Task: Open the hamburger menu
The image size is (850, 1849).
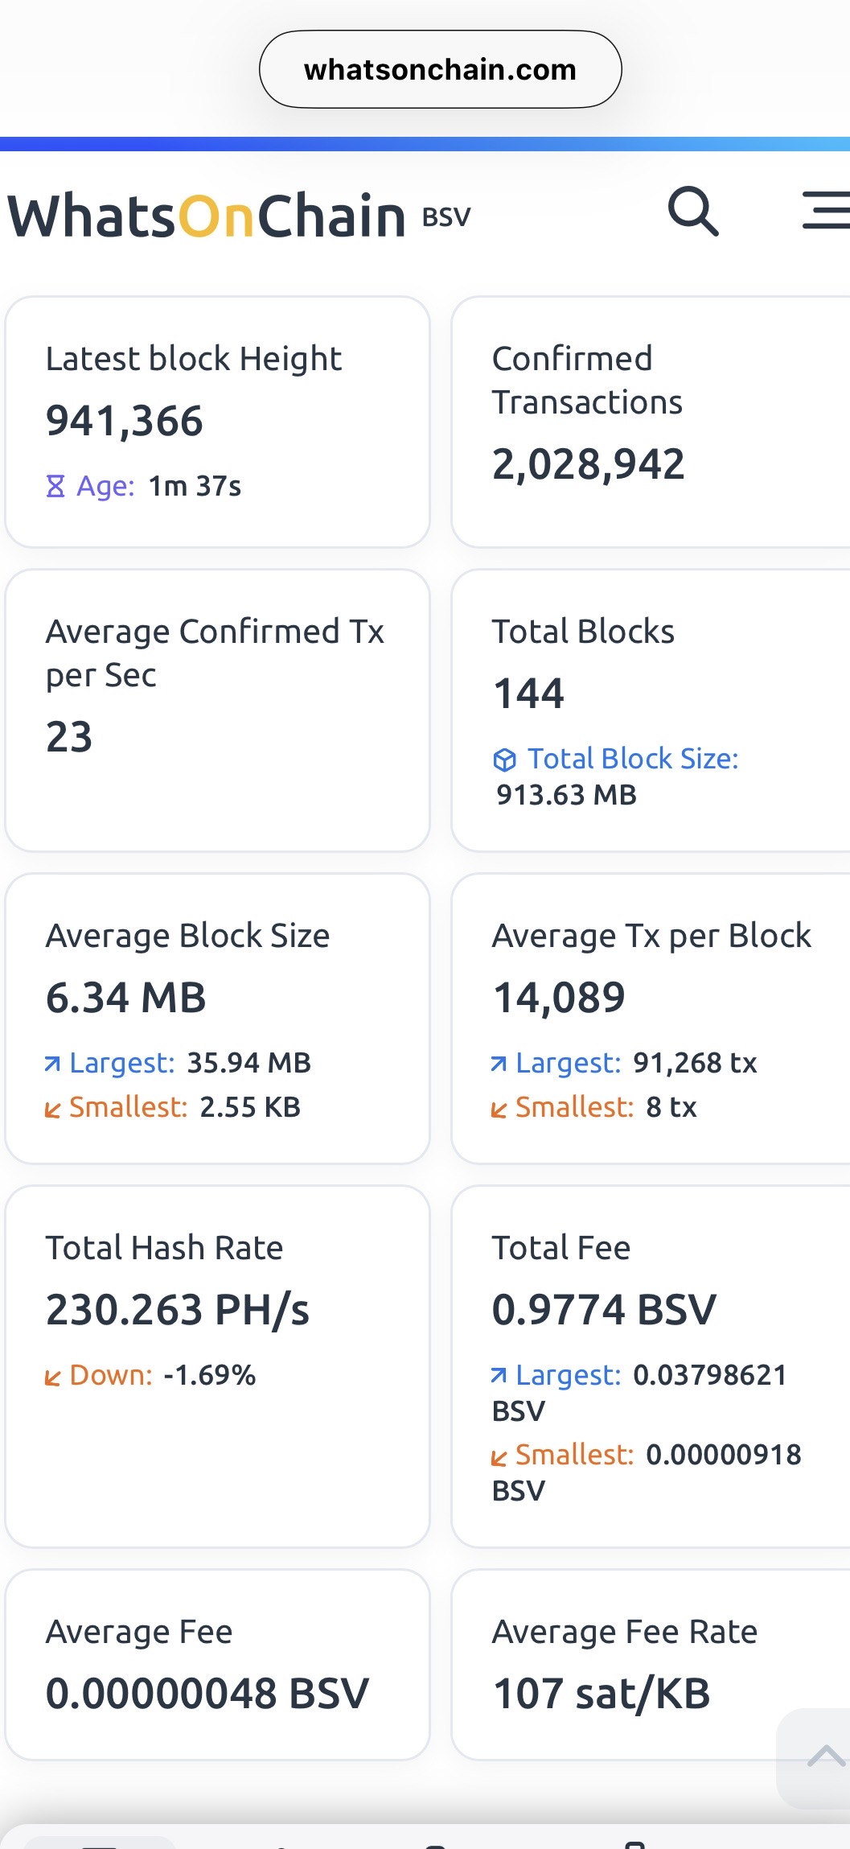Action: [826, 210]
